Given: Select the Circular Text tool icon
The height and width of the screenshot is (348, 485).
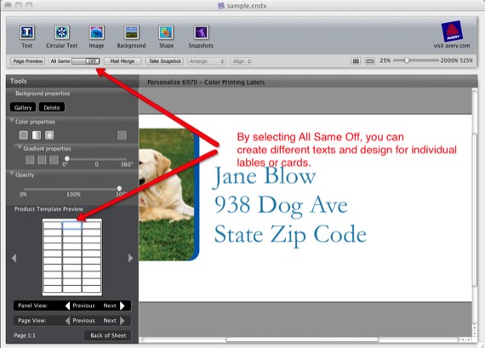Looking at the screenshot, I should pos(61,32).
